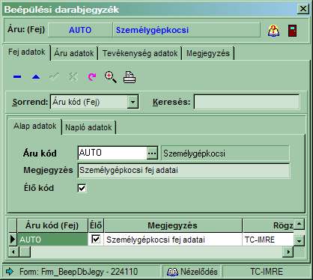
Task: Click the blue minus delete record icon
Action: click(17, 77)
